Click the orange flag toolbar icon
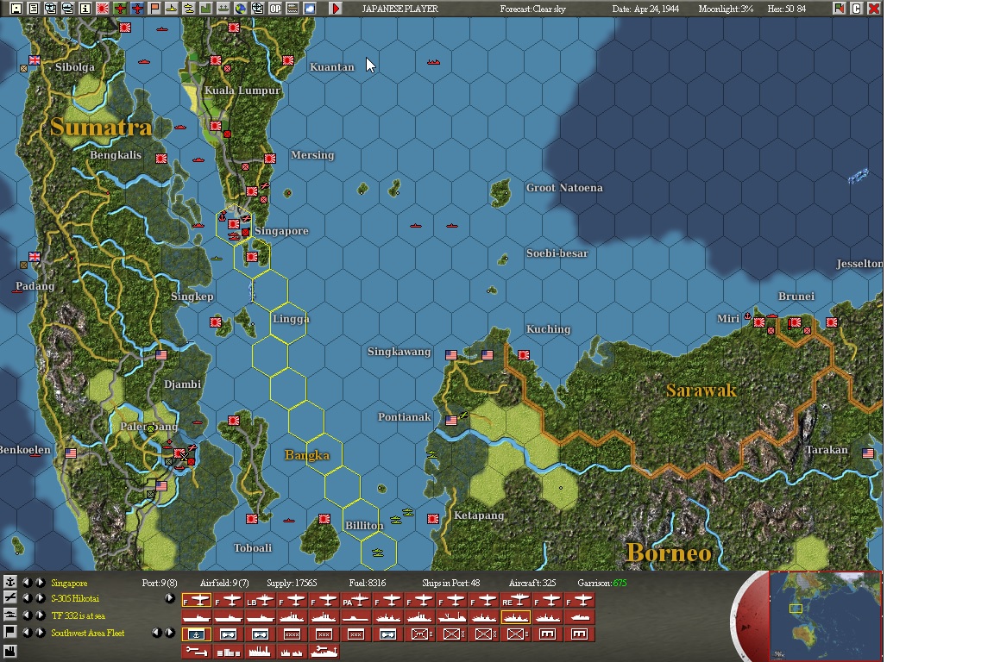Image resolution: width=994 pixels, height=662 pixels. click(x=154, y=9)
